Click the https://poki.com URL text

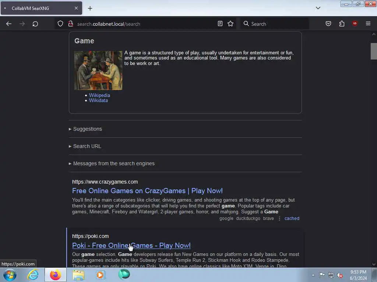pyautogui.click(x=91, y=236)
